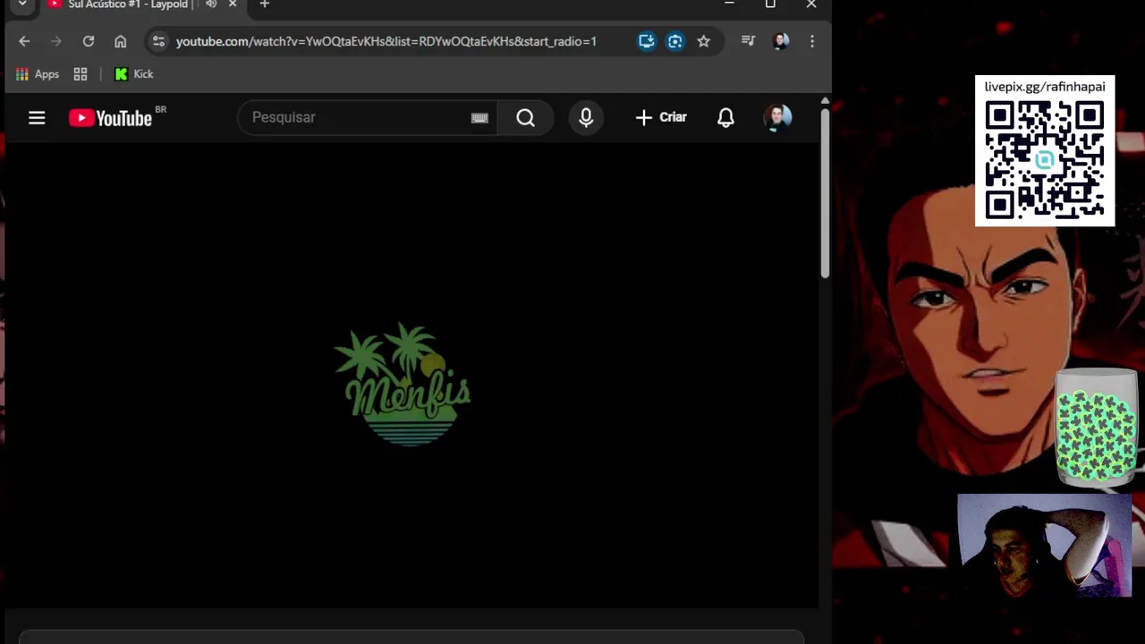Screen dimensions: 1145x644
Task: Click the YouTube URL in address bar
Action: (x=386, y=41)
